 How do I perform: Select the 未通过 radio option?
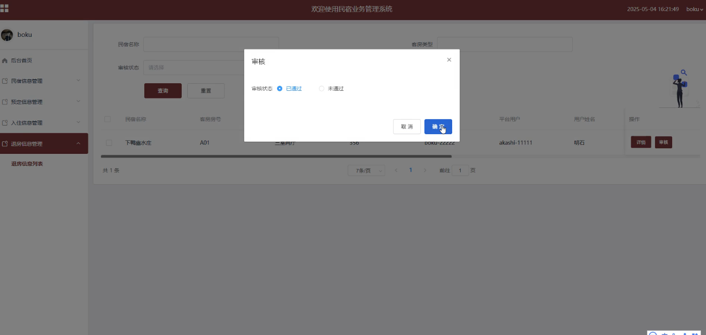click(x=321, y=89)
